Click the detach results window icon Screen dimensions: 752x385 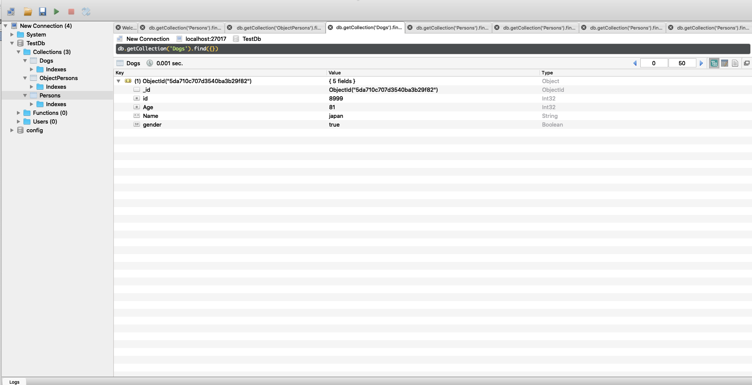point(747,63)
